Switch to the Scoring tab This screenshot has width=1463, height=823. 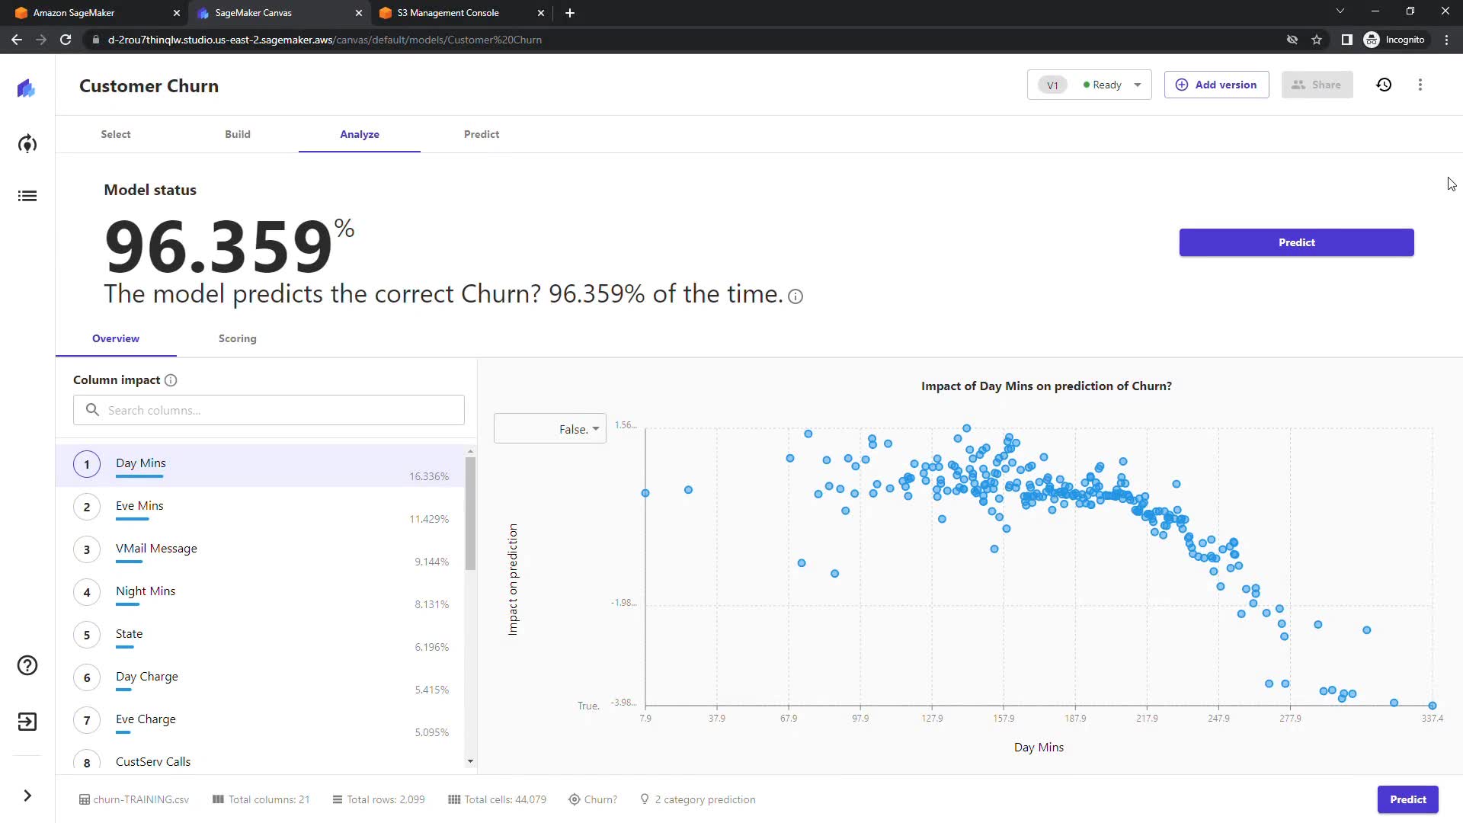(x=237, y=338)
